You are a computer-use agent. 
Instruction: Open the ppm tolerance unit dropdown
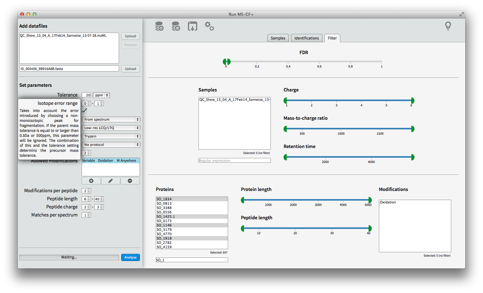pyautogui.click(x=101, y=95)
